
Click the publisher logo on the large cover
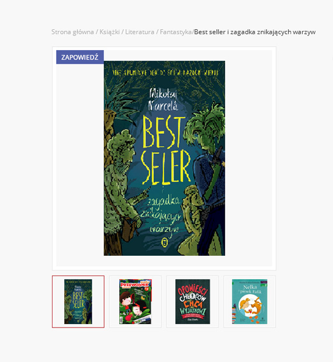pos(164,242)
